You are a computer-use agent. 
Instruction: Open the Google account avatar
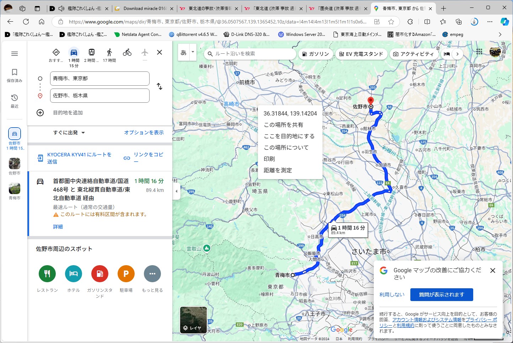495,52
